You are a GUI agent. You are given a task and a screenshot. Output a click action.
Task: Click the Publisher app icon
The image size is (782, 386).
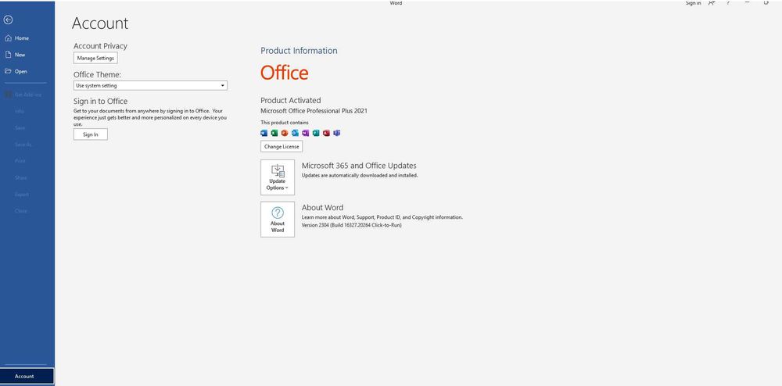point(316,133)
